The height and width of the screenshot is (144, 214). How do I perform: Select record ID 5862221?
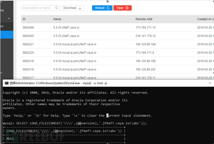(x=28, y=44)
